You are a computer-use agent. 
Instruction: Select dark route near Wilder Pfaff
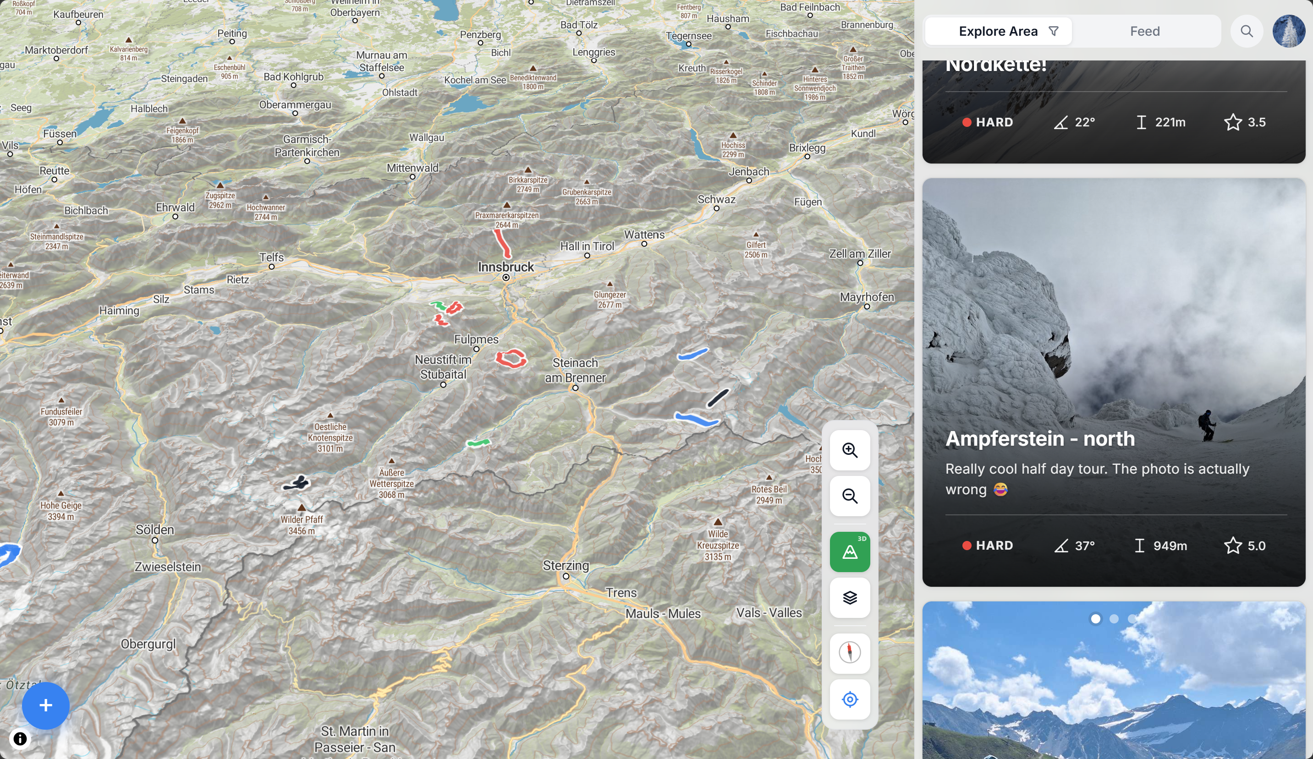tap(297, 483)
